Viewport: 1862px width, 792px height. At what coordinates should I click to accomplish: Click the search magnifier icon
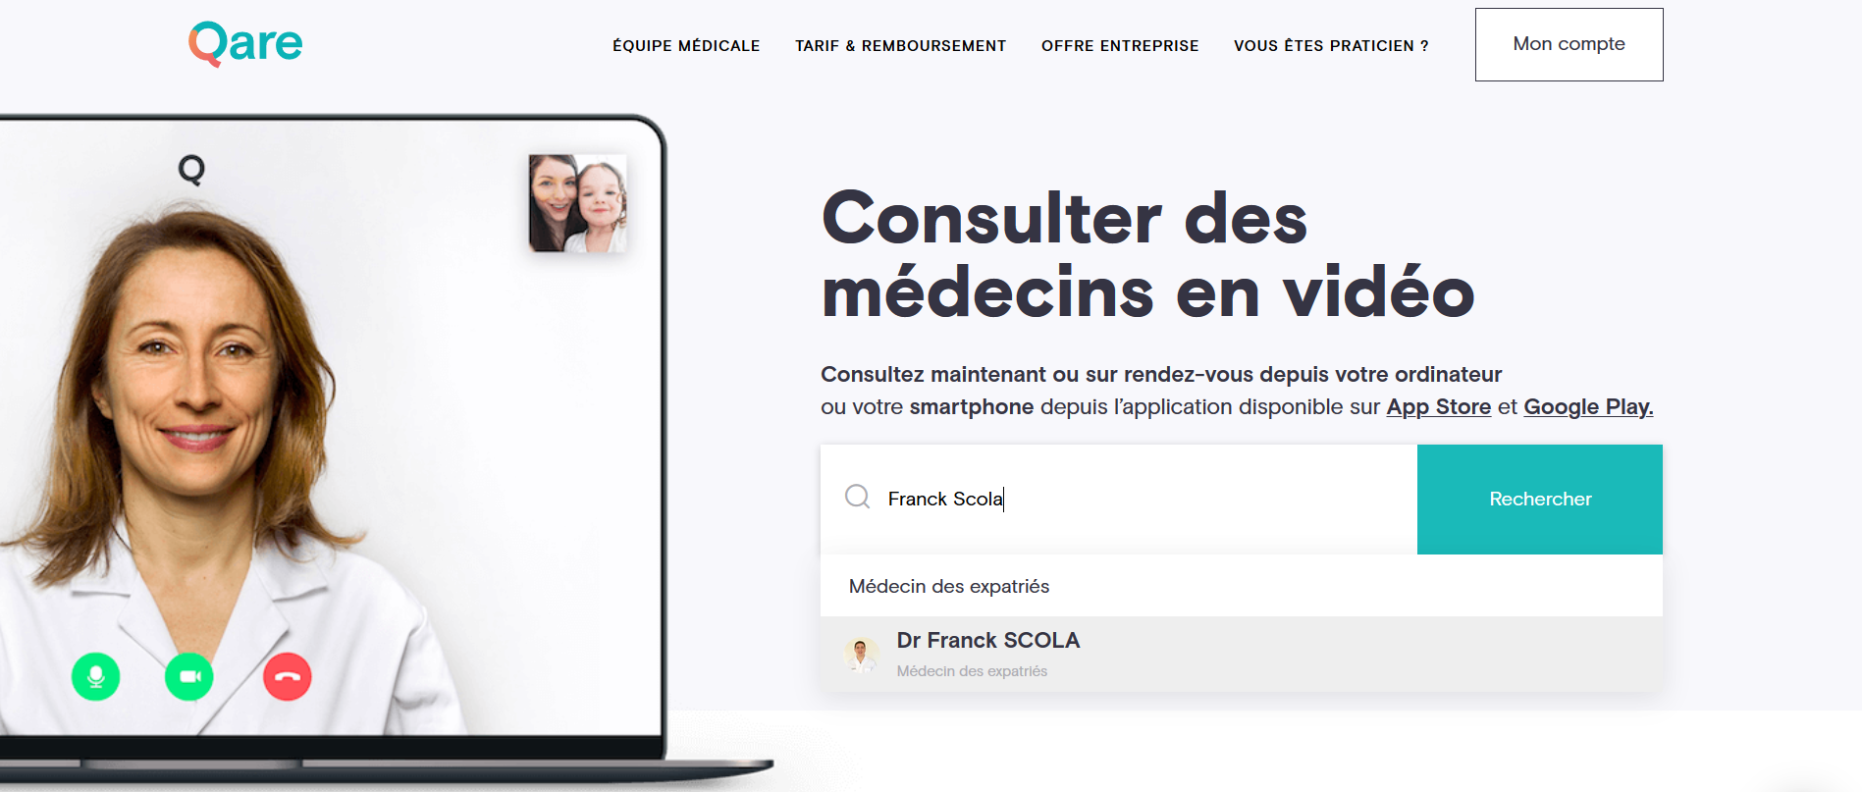point(857,497)
